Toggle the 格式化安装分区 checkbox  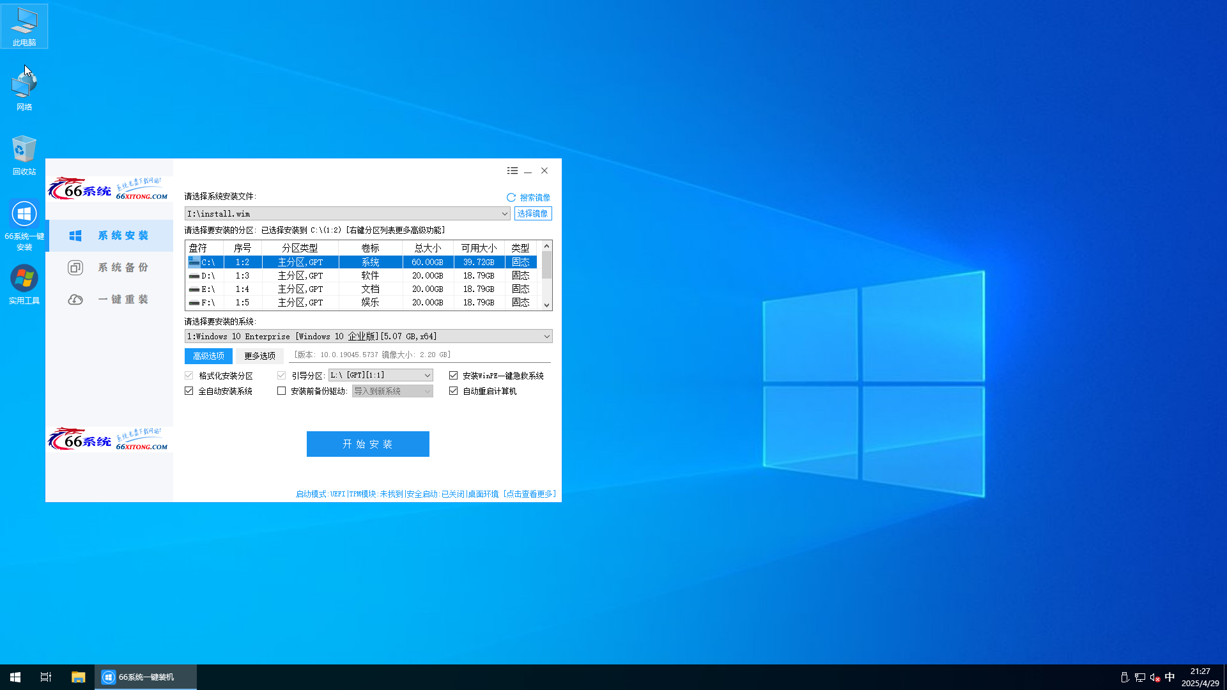coord(189,376)
